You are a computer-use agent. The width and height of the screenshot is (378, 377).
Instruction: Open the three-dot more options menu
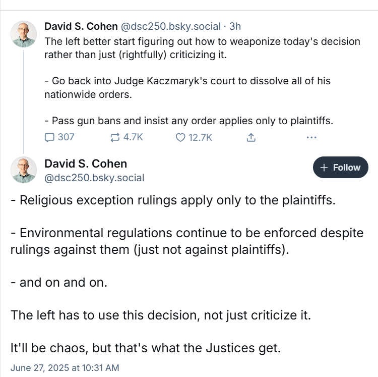pos(311,138)
